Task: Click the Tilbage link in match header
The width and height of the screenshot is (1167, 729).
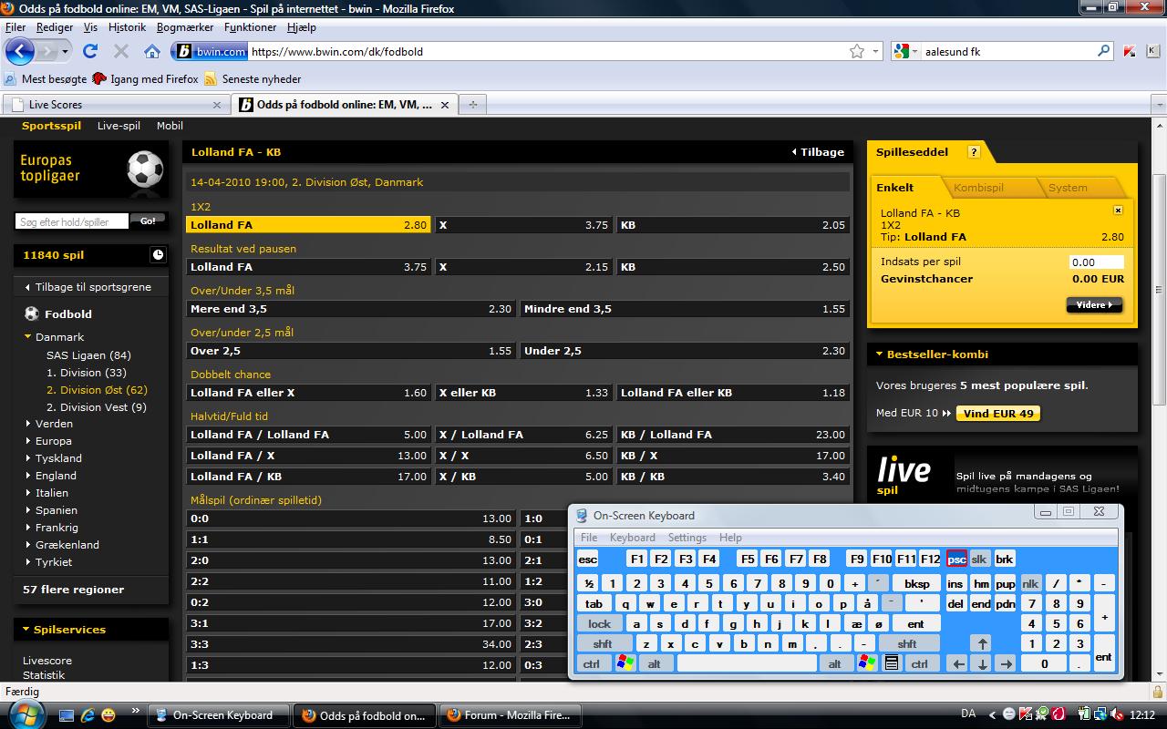Action: click(x=818, y=152)
